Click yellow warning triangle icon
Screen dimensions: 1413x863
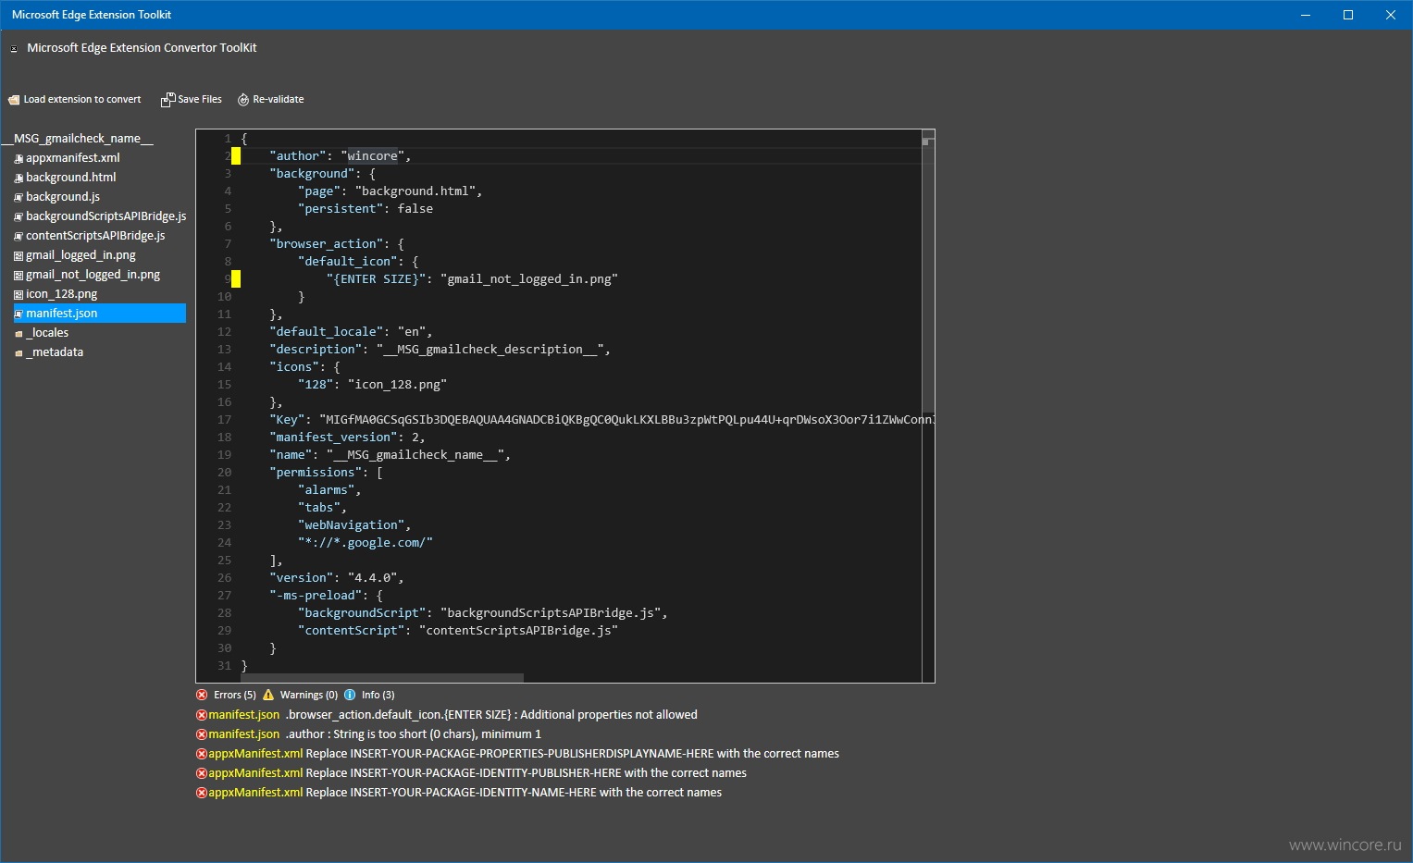(268, 695)
